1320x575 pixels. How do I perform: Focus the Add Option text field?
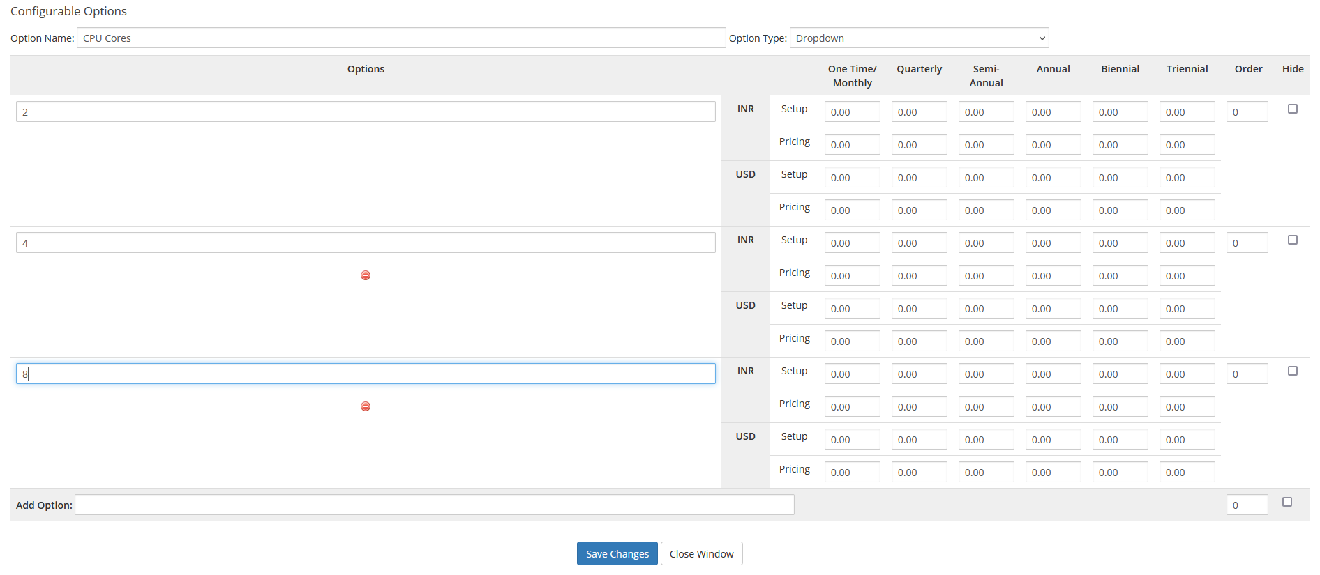tap(435, 505)
